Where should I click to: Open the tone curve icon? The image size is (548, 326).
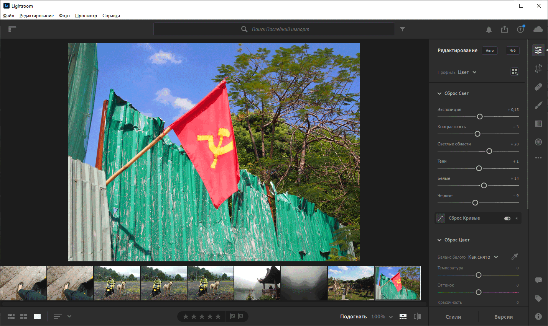coord(441,218)
